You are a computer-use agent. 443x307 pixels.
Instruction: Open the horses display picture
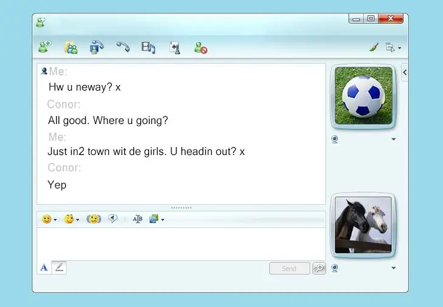click(363, 225)
